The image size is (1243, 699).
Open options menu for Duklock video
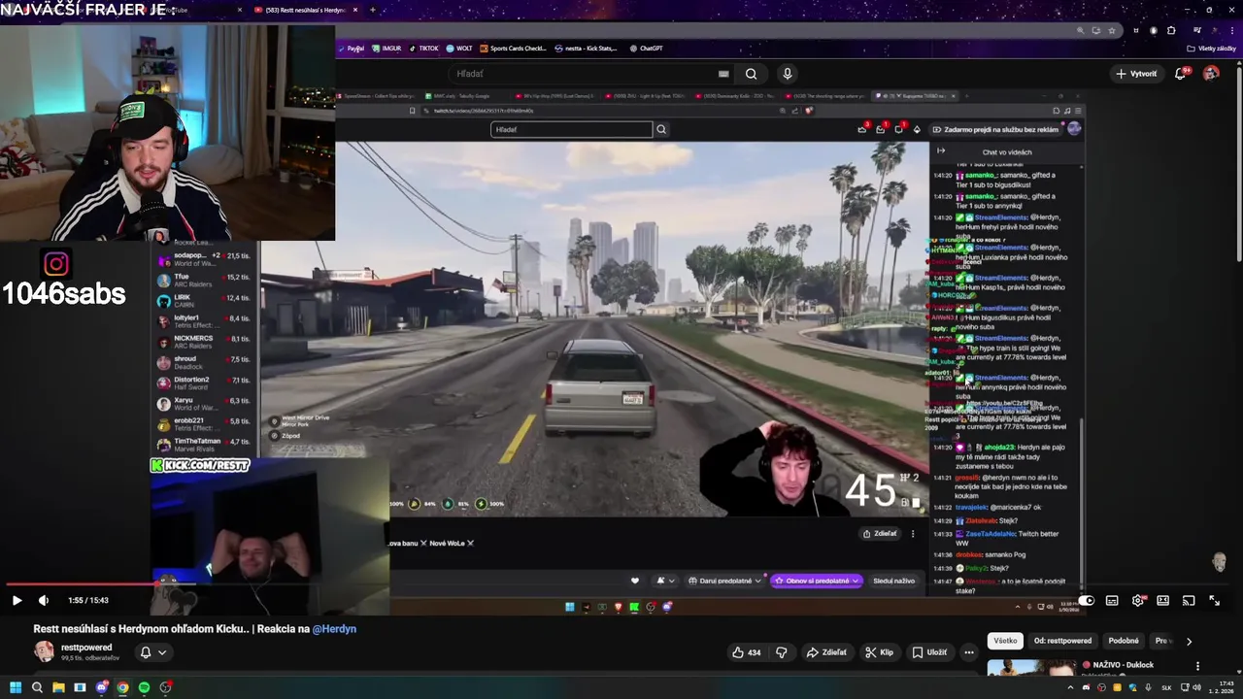tap(1197, 666)
